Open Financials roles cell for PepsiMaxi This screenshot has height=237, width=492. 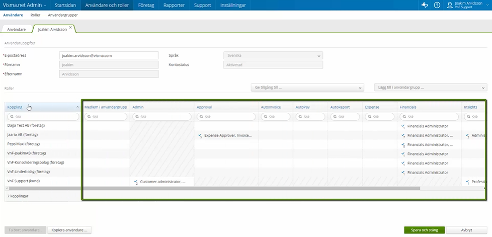click(x=429, y=145)
